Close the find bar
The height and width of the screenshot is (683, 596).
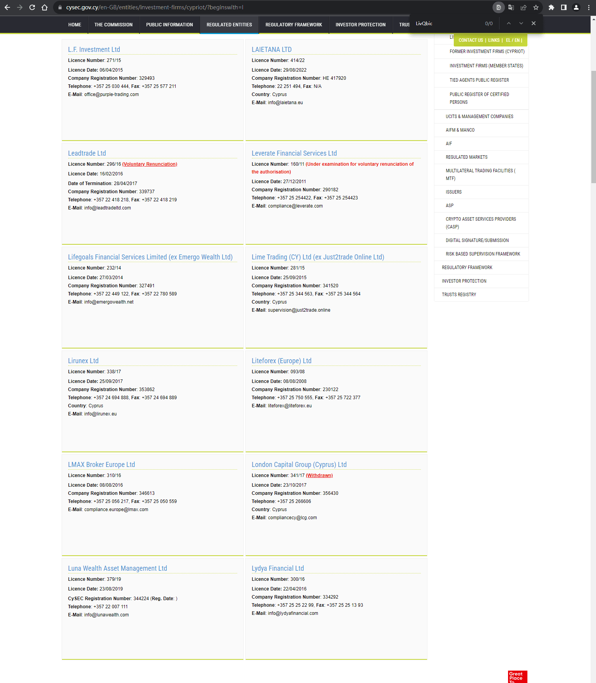(534, 24)
